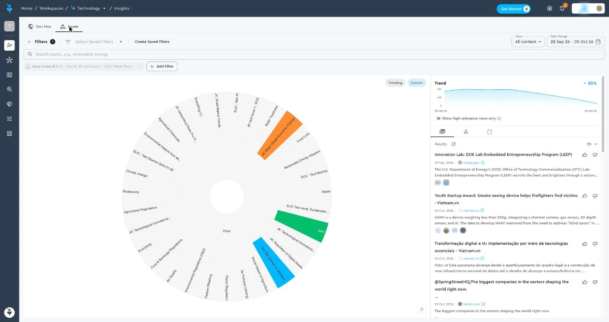
Task: Open the calendar icon in Date Range
Action: 598,41
